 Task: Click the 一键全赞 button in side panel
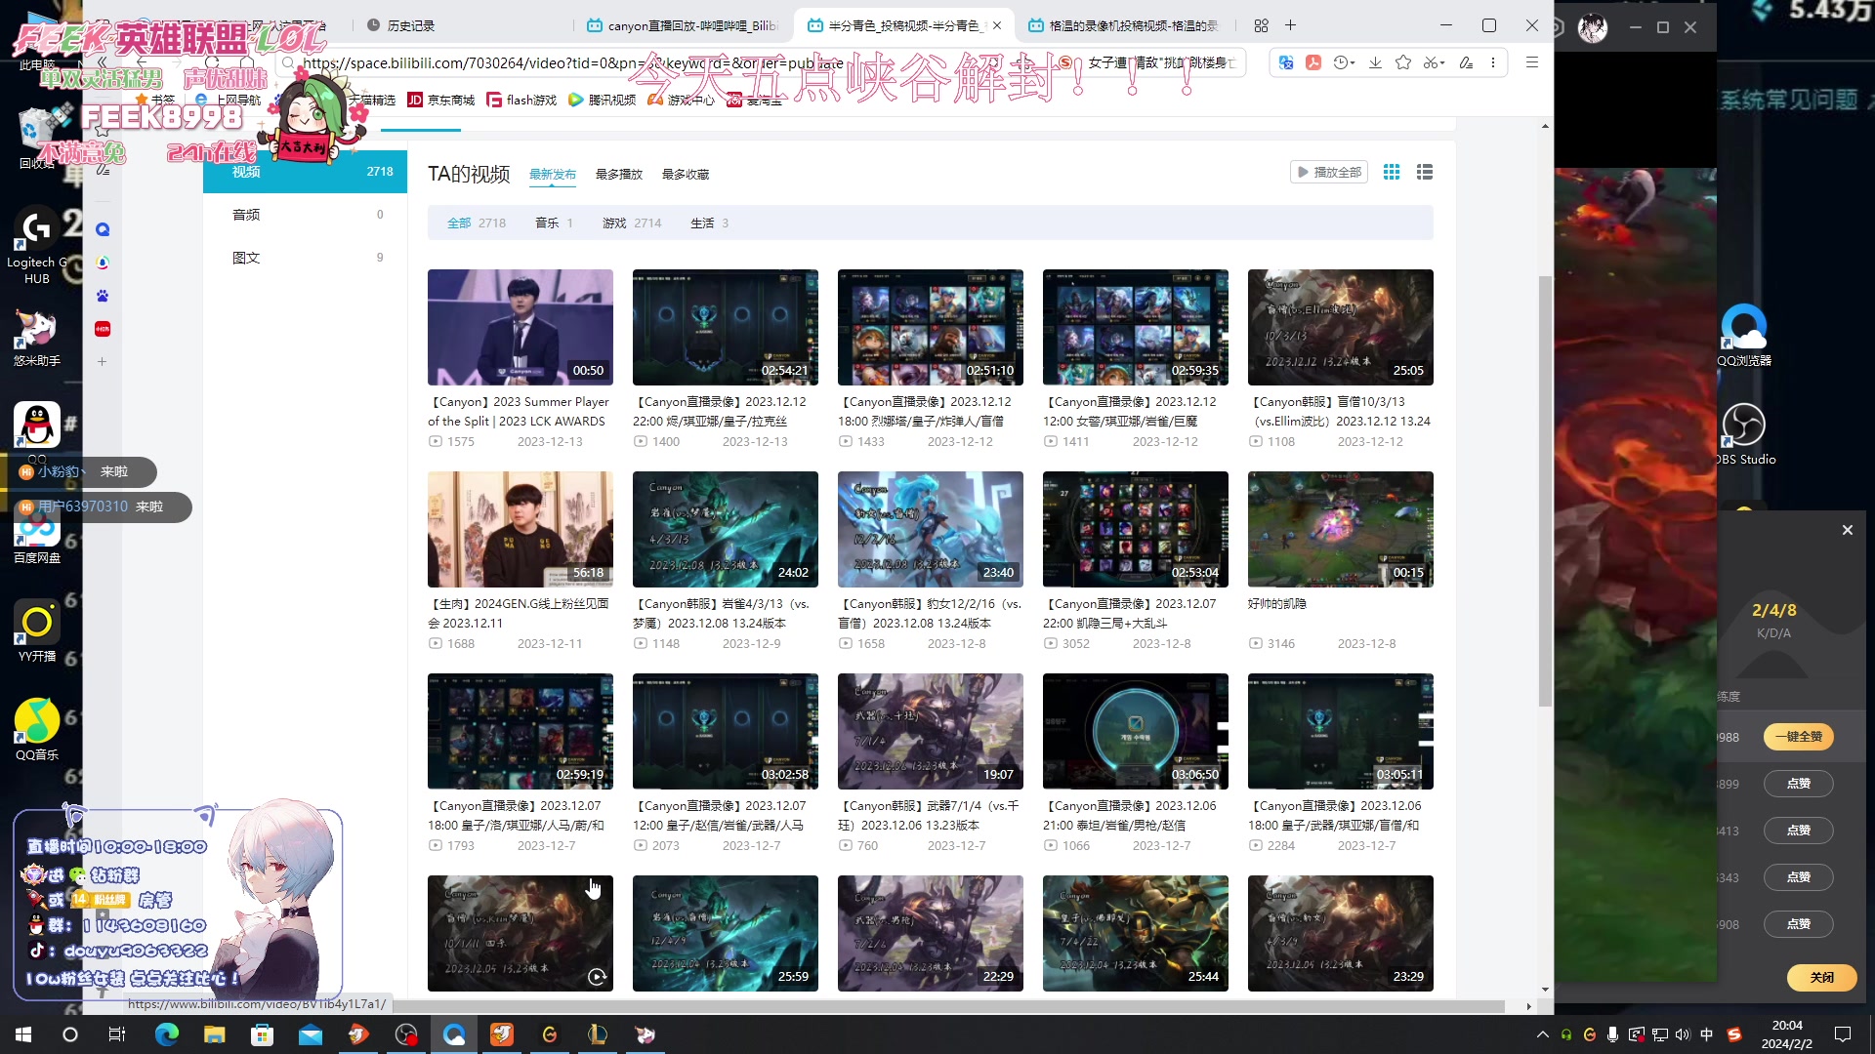(1798, 737)
